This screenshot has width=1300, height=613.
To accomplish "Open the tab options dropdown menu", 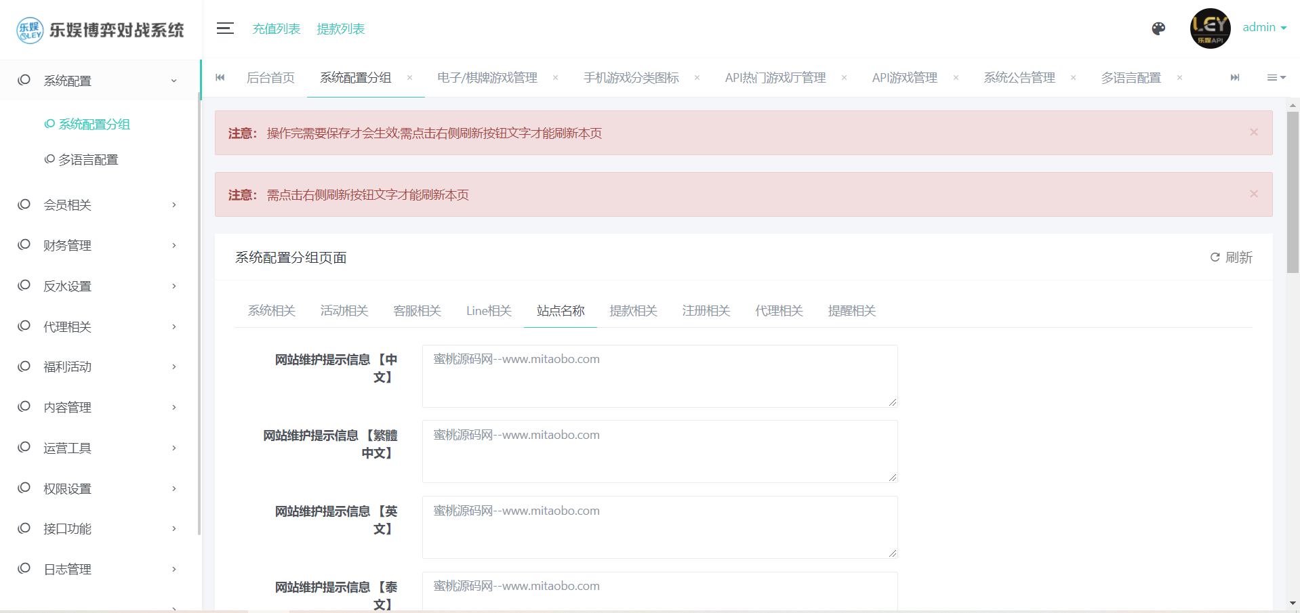I will click(1276, 78).
